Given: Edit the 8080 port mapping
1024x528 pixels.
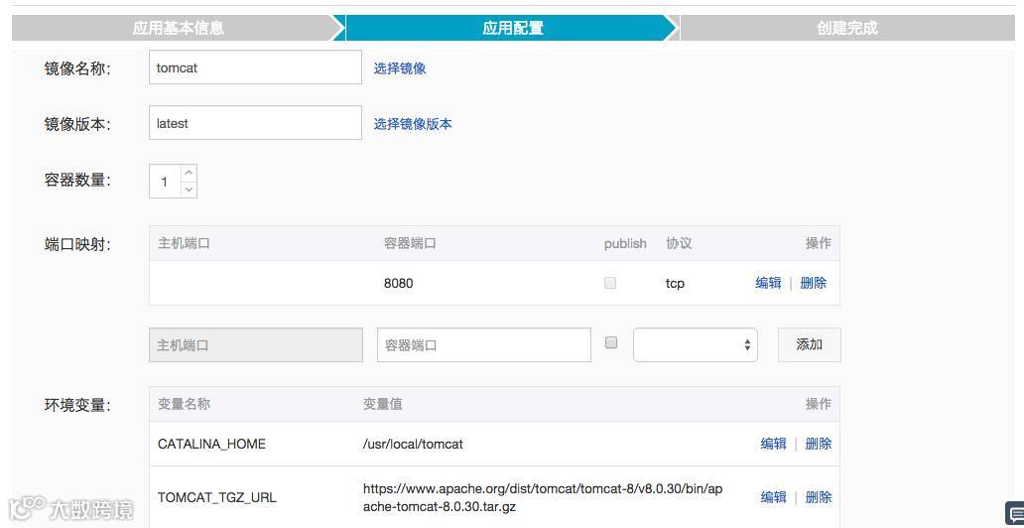Looking at the screenshot, I should tap(769, 283).
